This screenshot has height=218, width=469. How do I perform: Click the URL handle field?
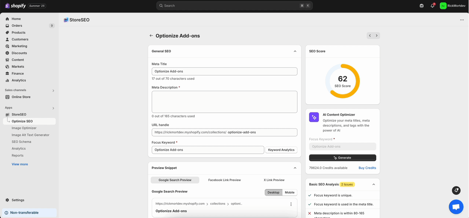[224, 132]
